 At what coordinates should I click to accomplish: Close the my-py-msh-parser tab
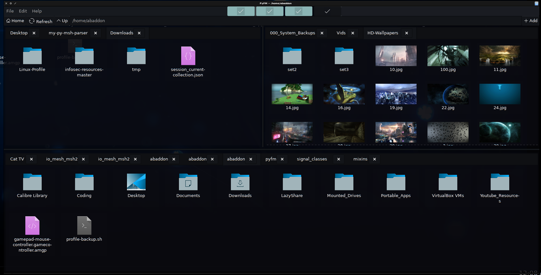[96, 33]
